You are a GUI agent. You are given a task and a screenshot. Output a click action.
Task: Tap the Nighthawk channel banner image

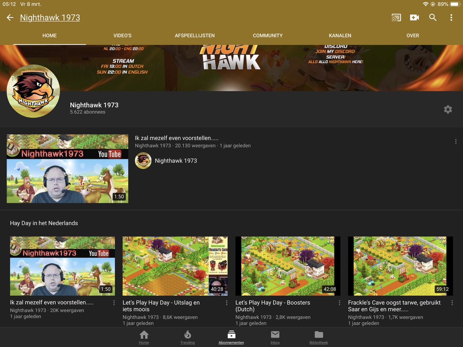231,68
